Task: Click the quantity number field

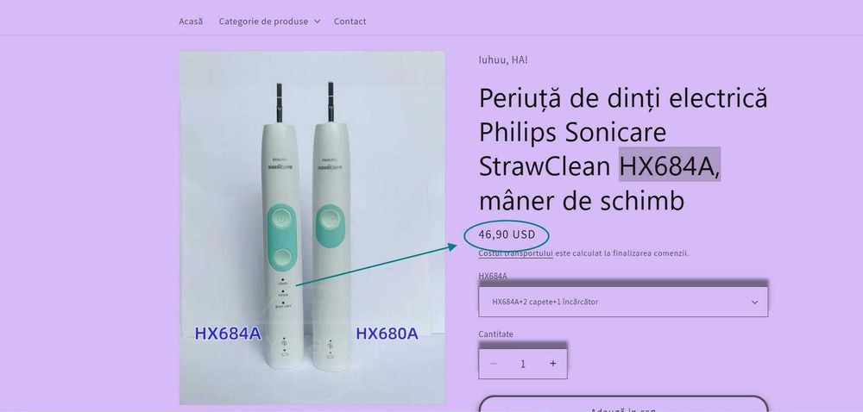Action: tap(523, 364)
